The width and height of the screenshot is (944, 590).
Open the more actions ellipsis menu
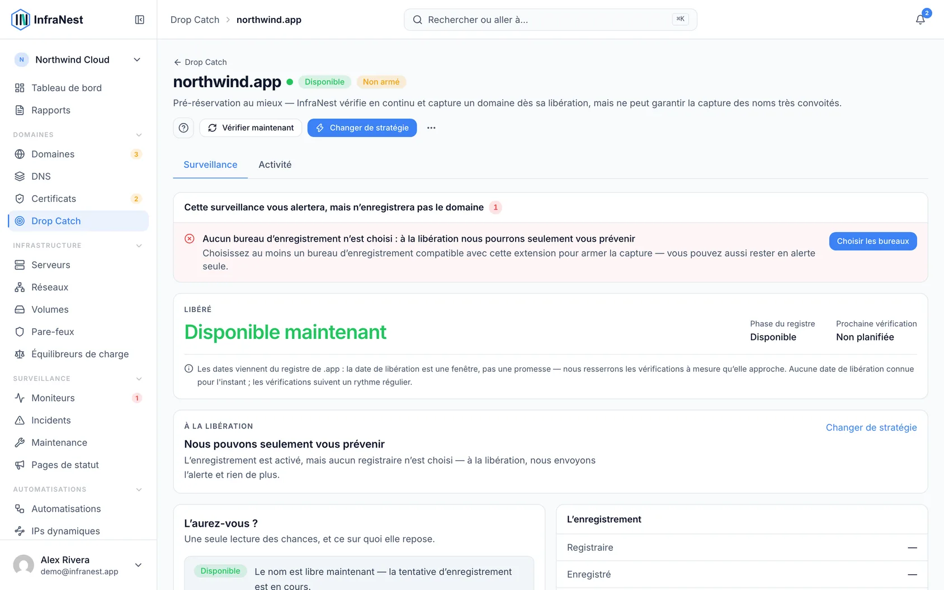(x=431, y=128)
